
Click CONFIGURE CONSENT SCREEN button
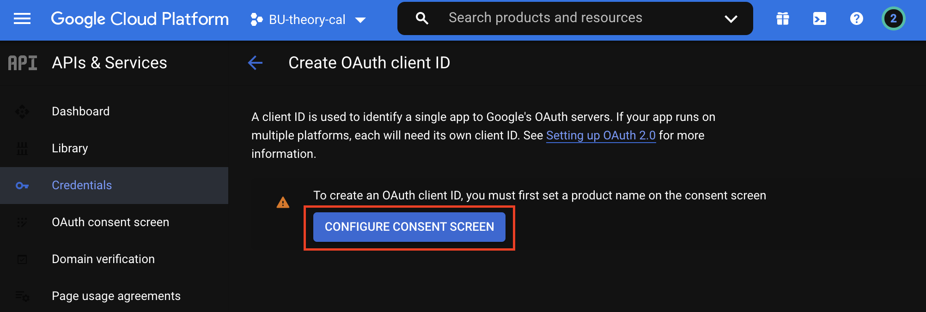pyautogui.click(x=409, y=227)
